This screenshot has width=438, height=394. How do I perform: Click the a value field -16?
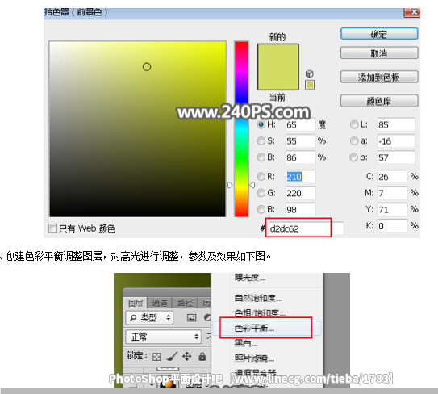(396, 141)
